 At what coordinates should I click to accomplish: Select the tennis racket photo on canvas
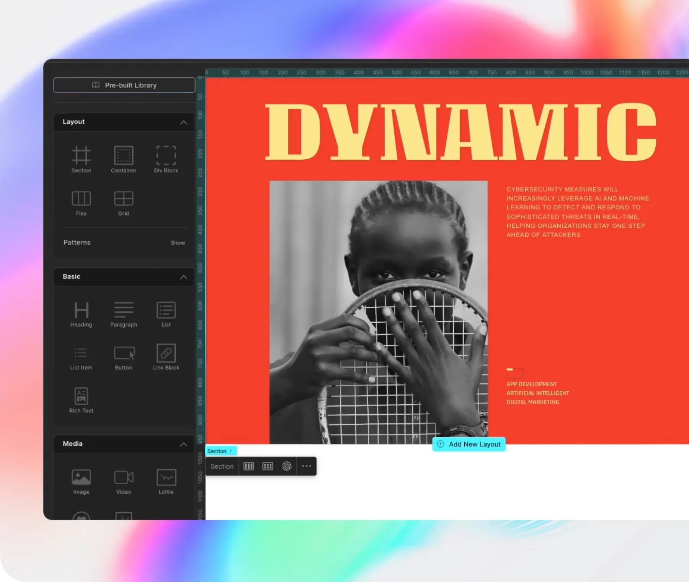pyautogui.click(x=379, y=312)
